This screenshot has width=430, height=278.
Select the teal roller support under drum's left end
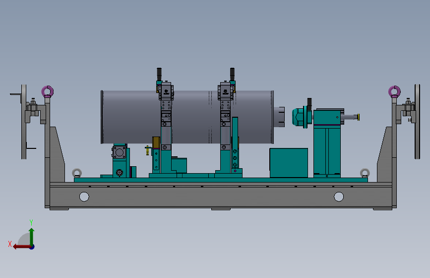pyautogui.click(x=120, y=161)
